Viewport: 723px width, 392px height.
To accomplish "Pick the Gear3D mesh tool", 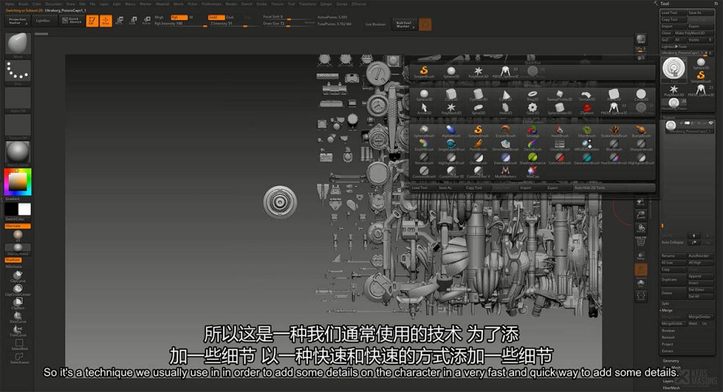I will pyautogui.click(x=532, y=109).
